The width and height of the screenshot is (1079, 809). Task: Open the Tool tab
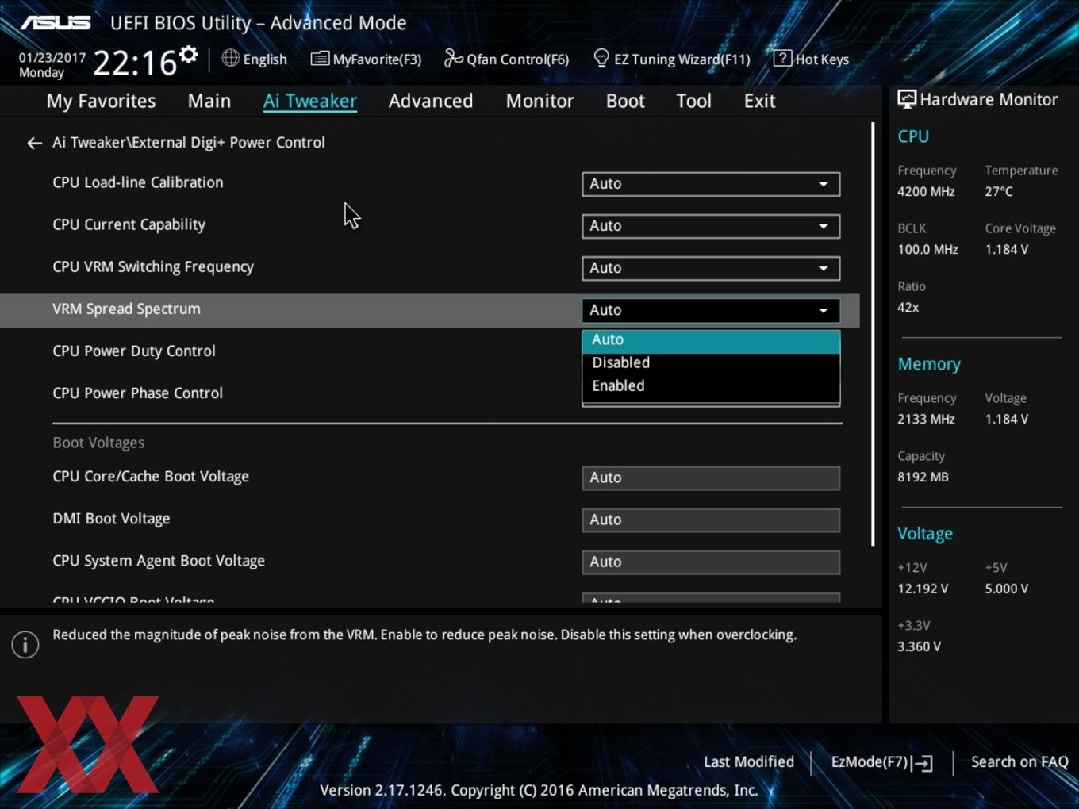(x=693, y=101)
